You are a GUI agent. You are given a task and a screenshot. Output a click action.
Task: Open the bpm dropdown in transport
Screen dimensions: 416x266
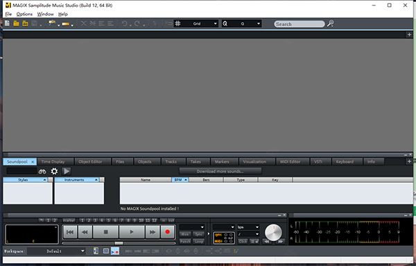coord(248,227)
